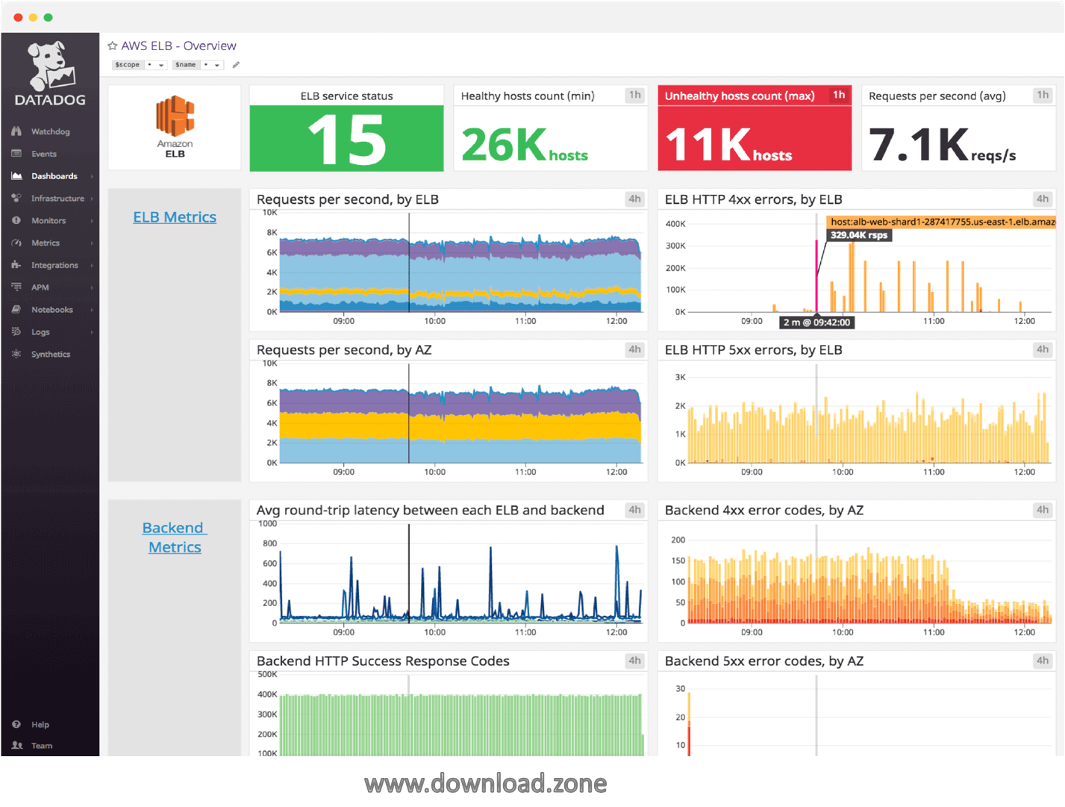1065x807 pixels.
Task: Click the Metrics gauge icon
Action: (x=16, y=243)
